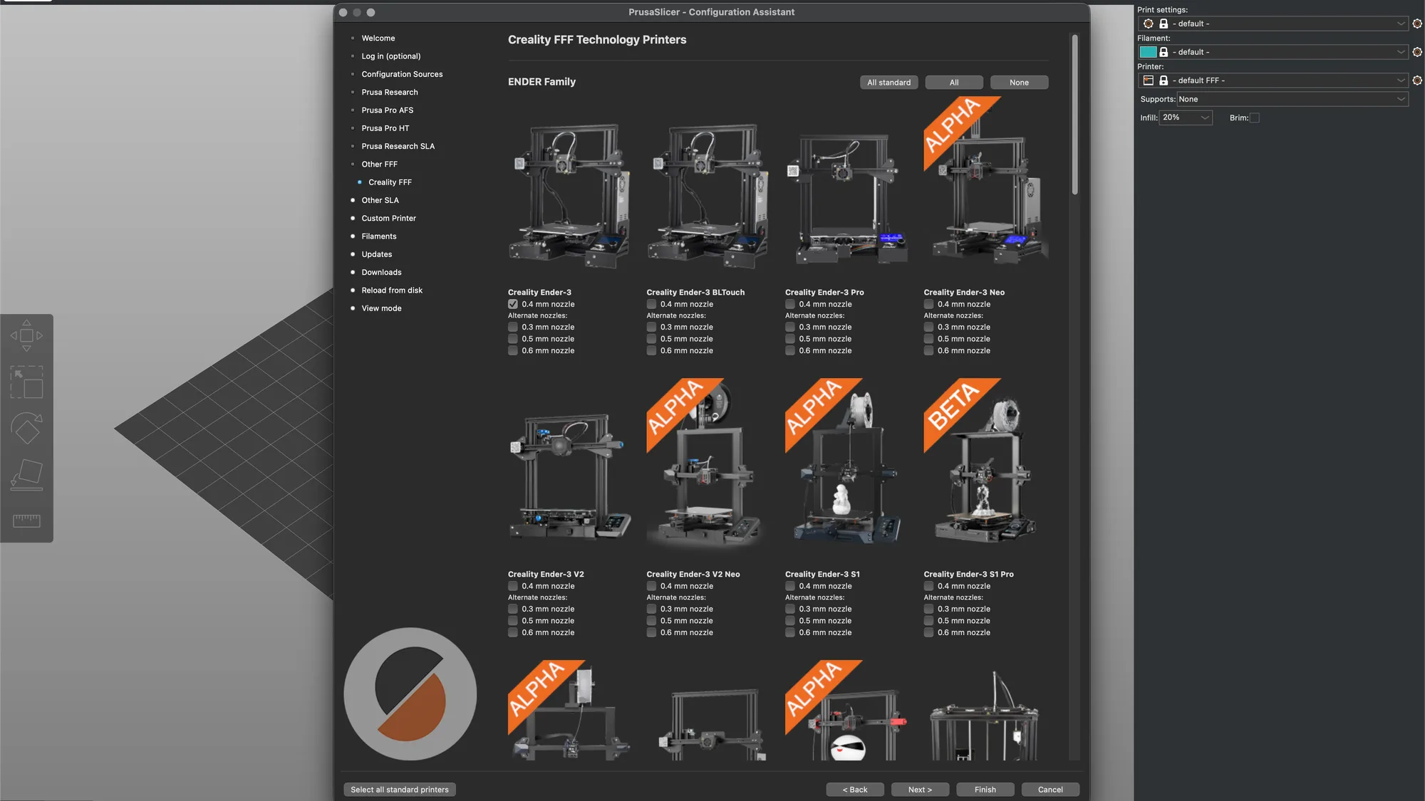
Task: Click the None button for ENDER Family
Action: (x=1019, y=83)
